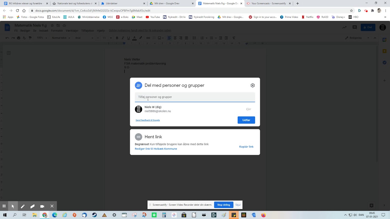Screen dimensions: 390x219
Task: Select the Screencastify cursor tool
Action: click(x=13, y=206)
